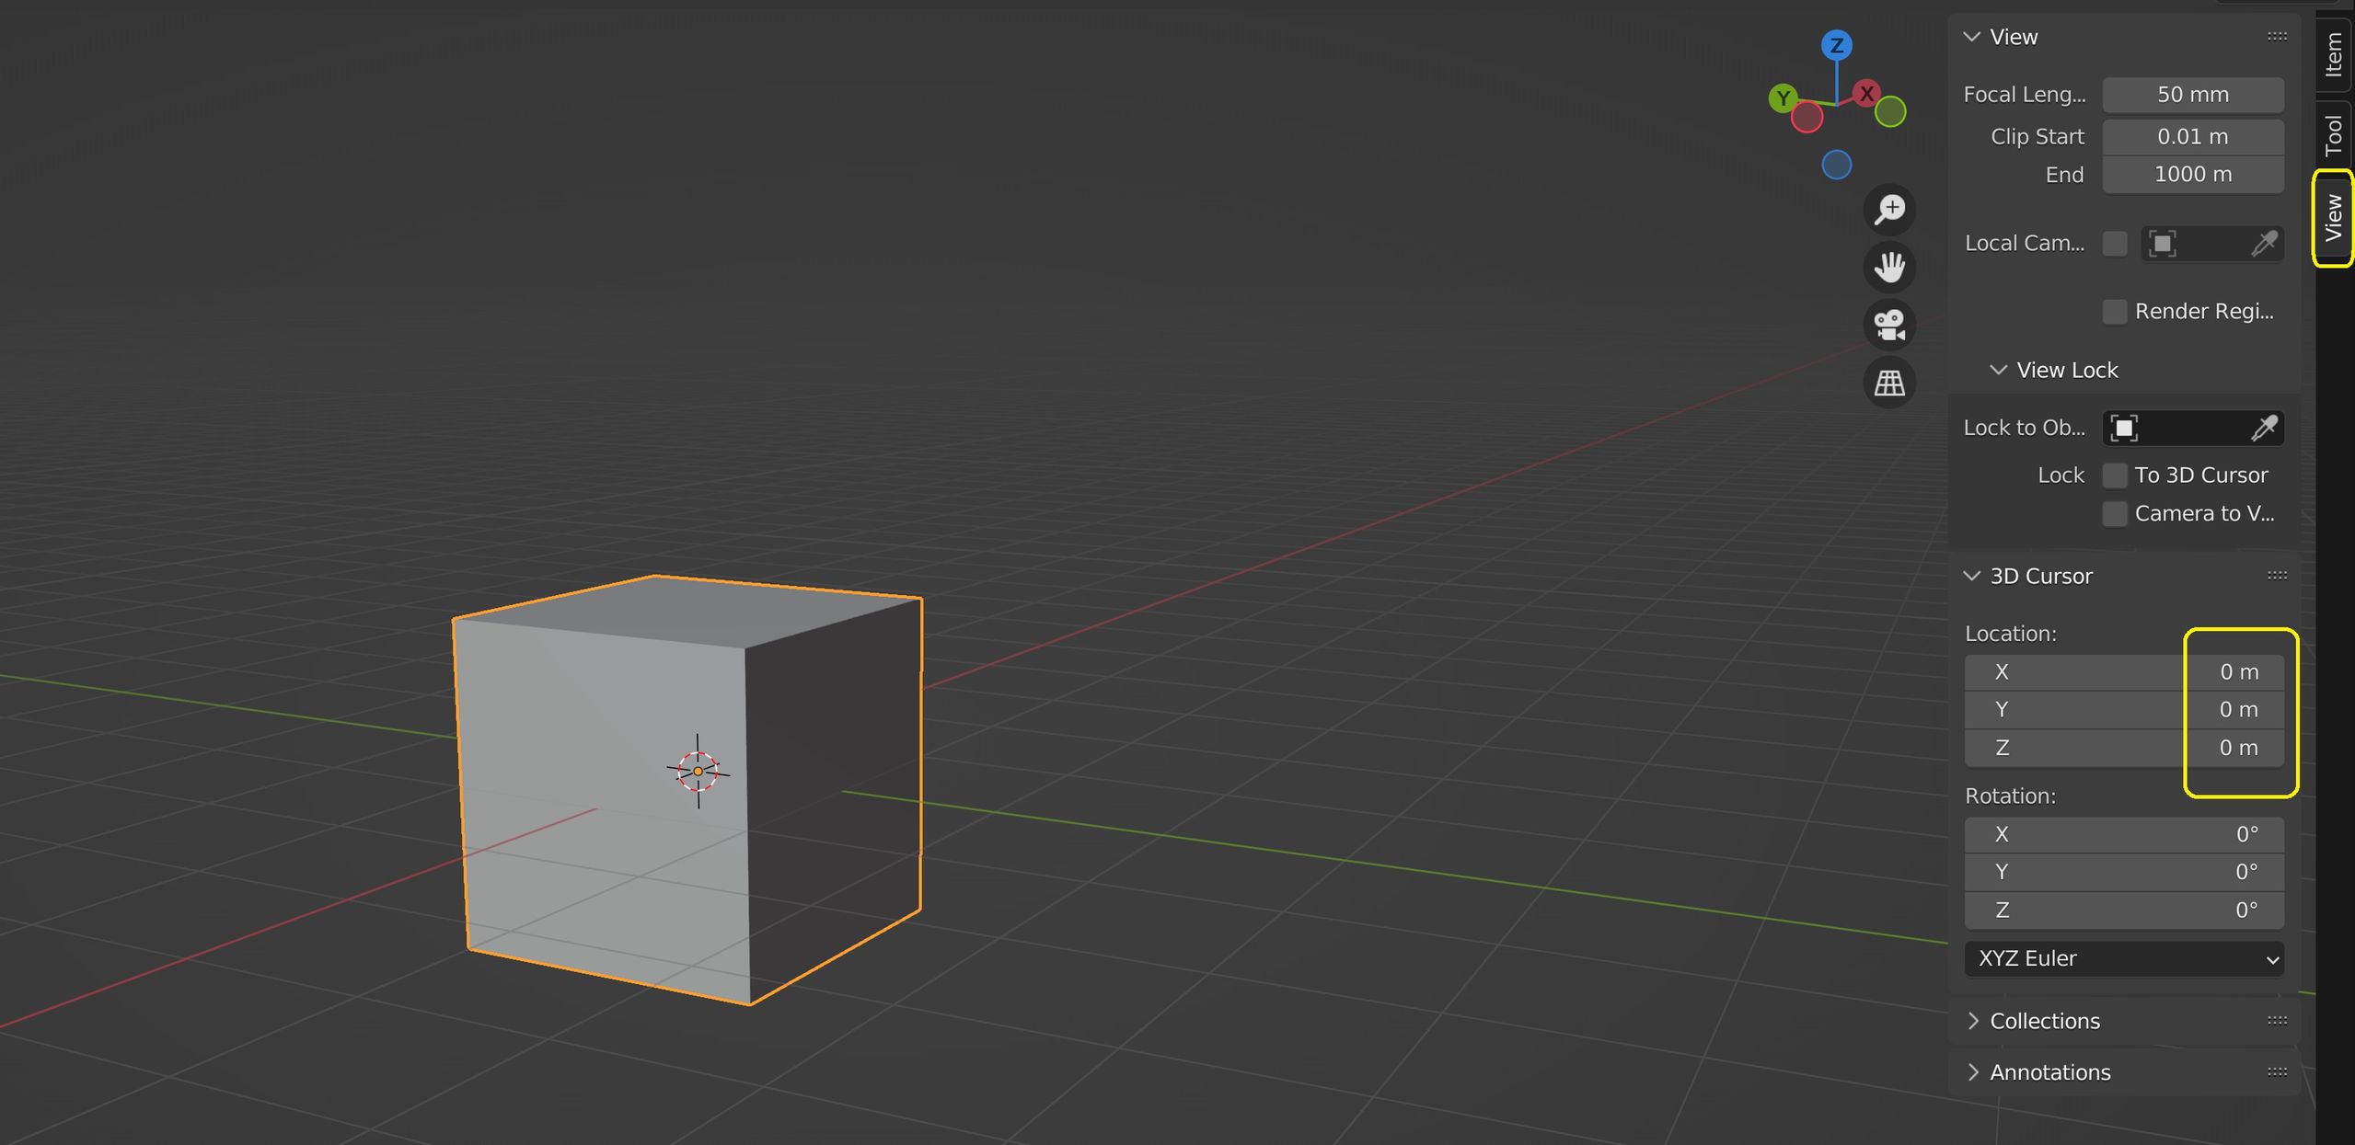Select the hand pan tool in viewport
This screenshot has height=1145, width=2355.
click(1889, 267)
